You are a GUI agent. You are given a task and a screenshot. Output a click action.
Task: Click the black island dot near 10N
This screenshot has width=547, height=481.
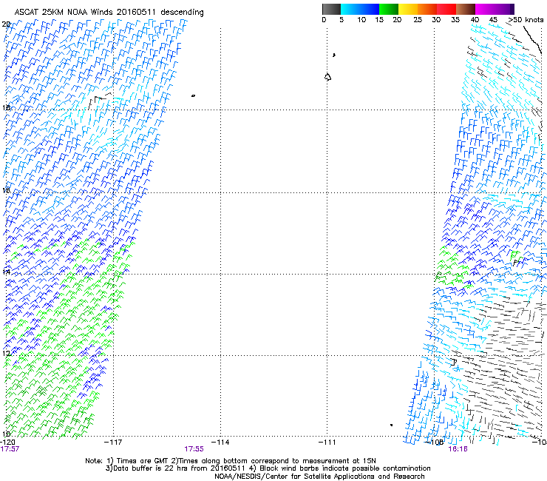pos(392,425)
